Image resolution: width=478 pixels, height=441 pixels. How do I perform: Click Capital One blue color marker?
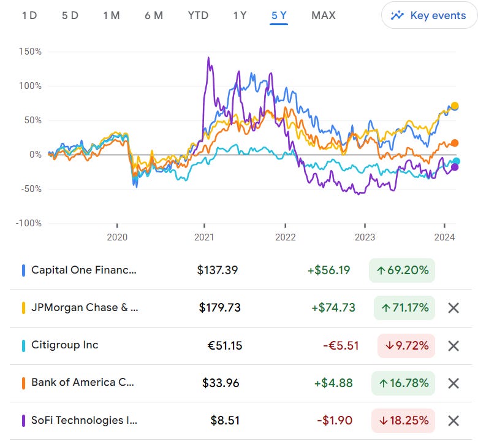point(23,270)
